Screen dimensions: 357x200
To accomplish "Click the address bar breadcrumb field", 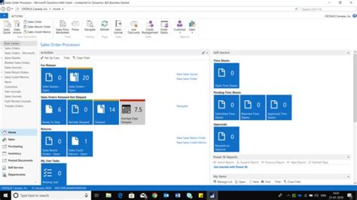I will click(x=157, y=9).
